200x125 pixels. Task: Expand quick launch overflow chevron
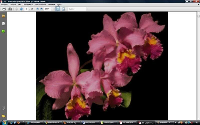tap(23, 122)
